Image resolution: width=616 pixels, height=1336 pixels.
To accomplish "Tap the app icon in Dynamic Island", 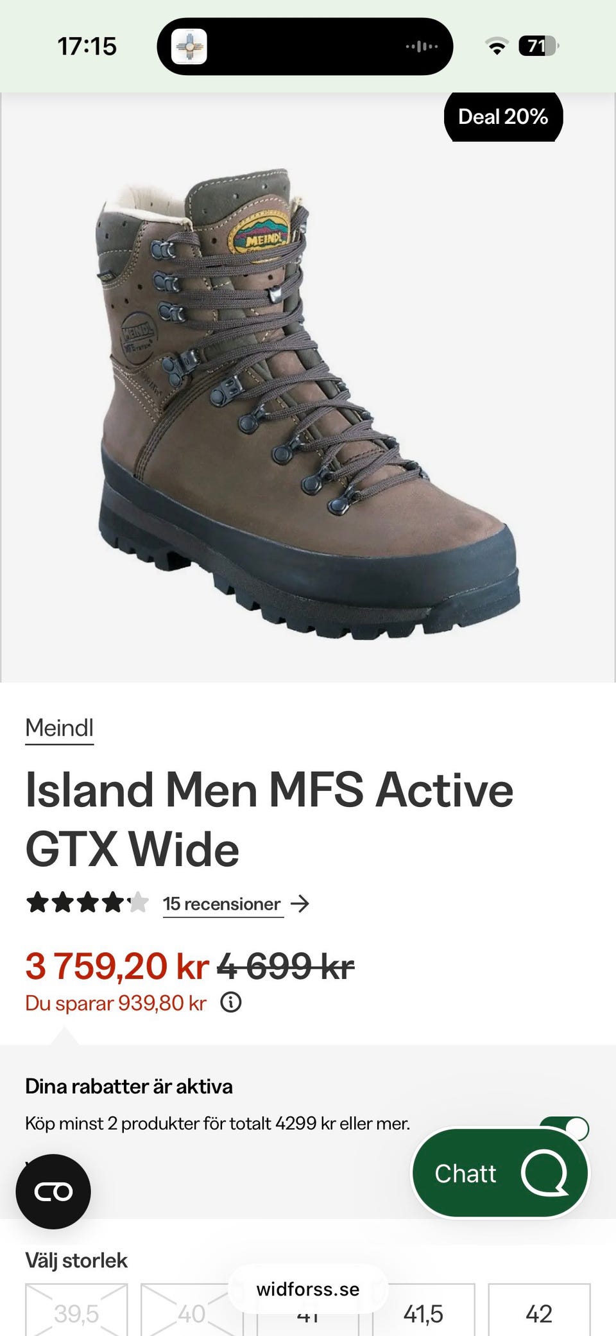I will point(189,46).
